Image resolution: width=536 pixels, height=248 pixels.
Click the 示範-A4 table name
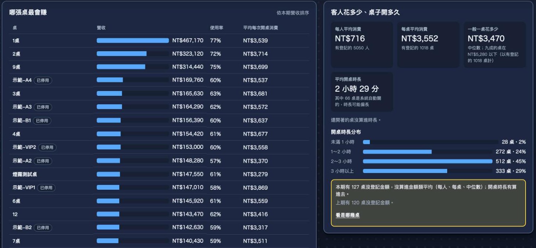click(x=22, y=80)
